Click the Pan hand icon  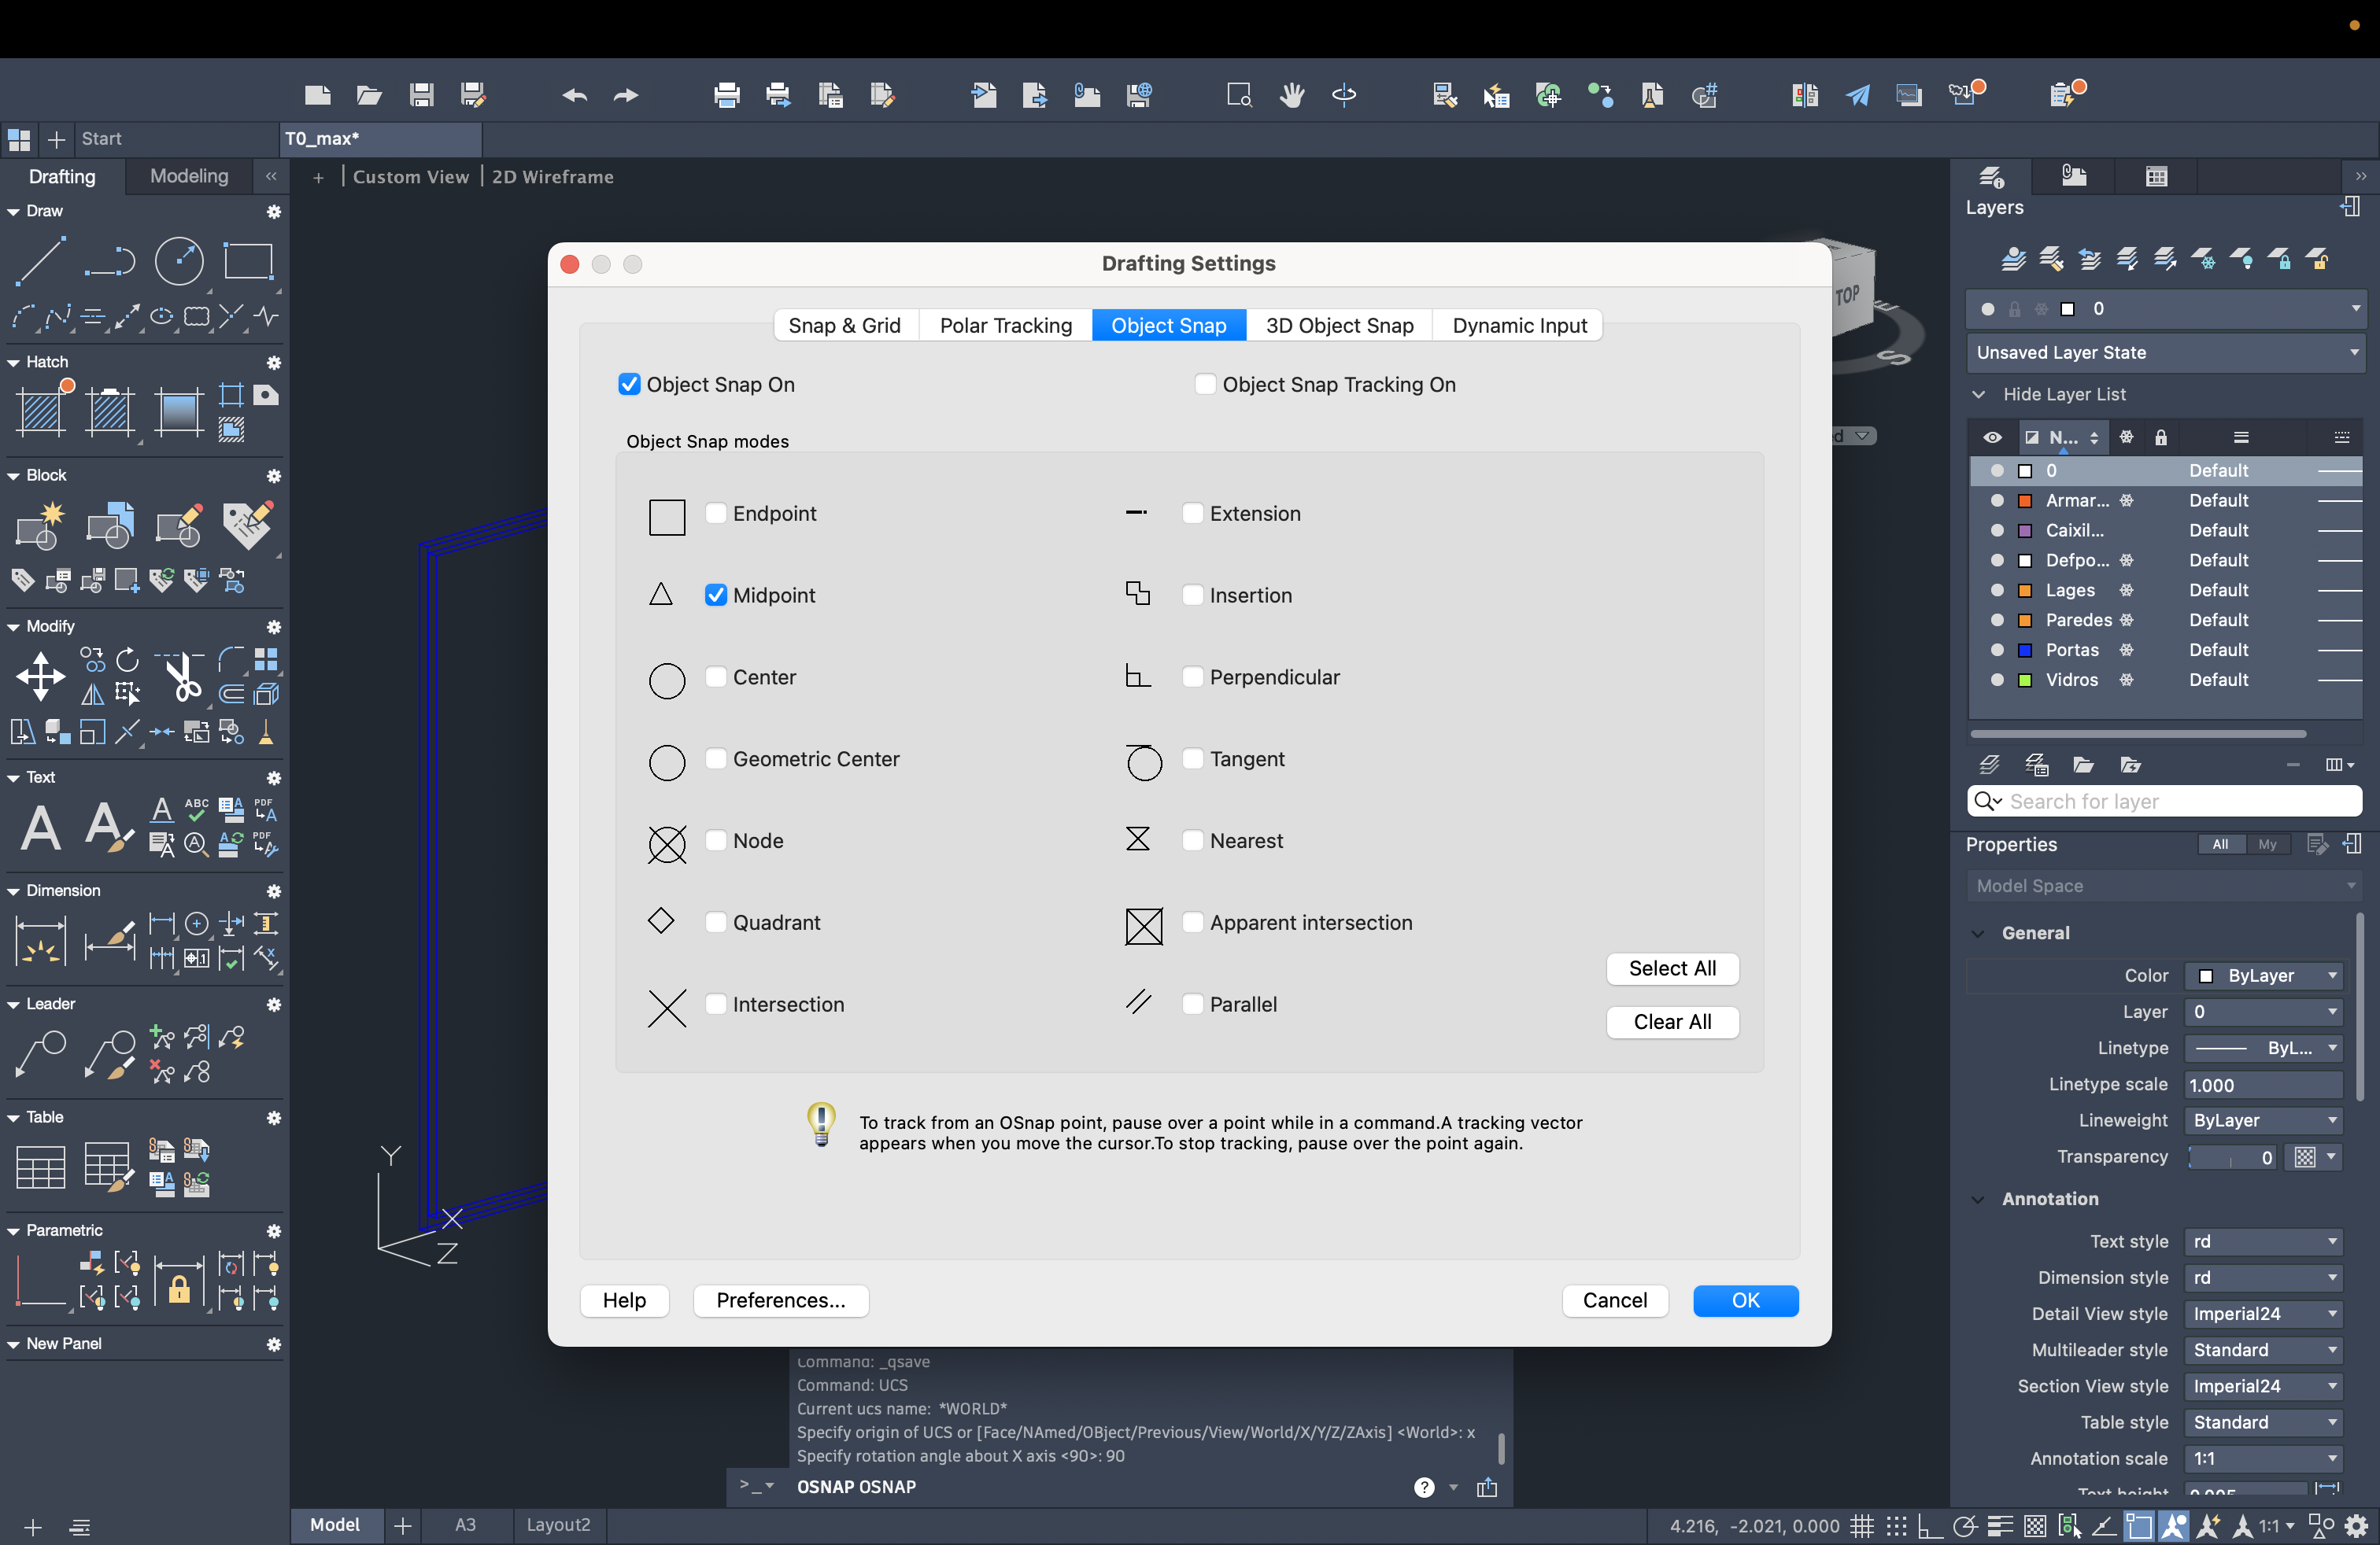pyautogui.click(x=1292, y=96)
